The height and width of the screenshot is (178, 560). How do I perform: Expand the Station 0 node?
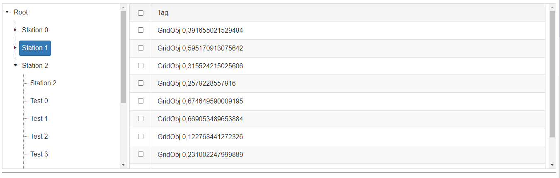coord(15,30)
